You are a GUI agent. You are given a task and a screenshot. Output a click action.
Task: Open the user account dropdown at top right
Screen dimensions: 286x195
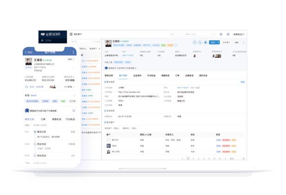(239, 34)
